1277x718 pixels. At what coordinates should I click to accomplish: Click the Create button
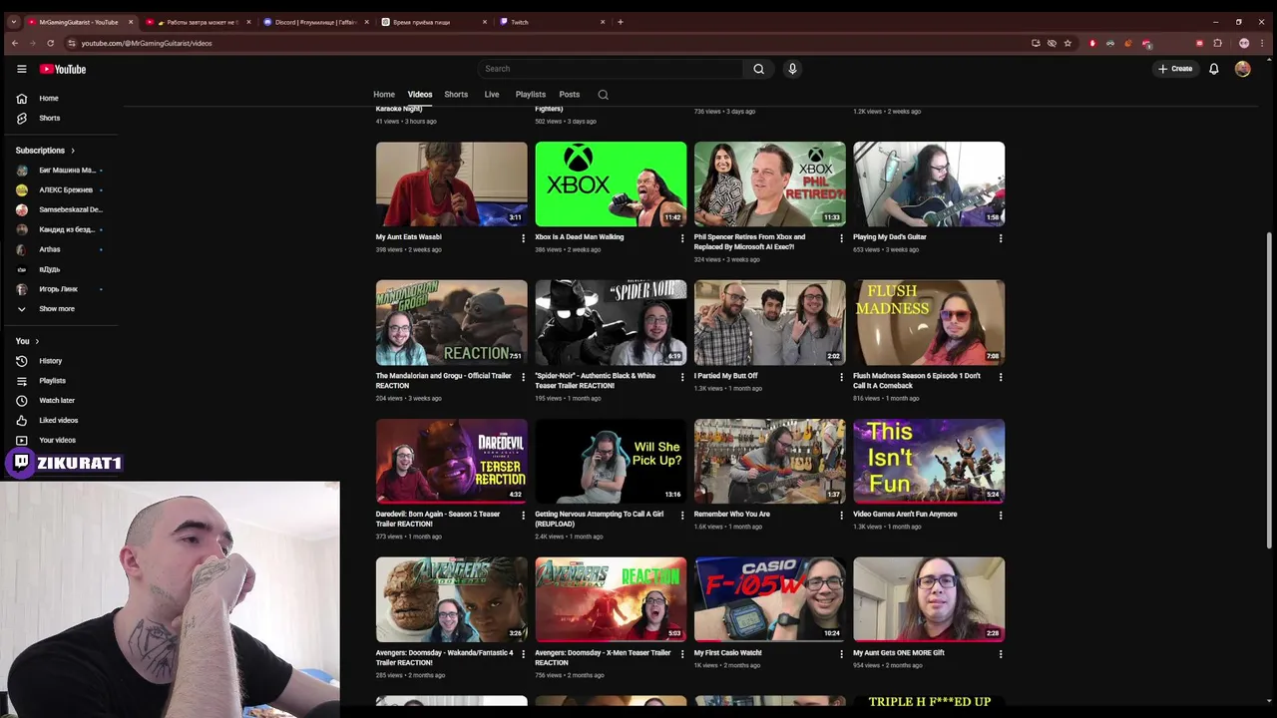pyautogui.click(x=1175, y=69)
